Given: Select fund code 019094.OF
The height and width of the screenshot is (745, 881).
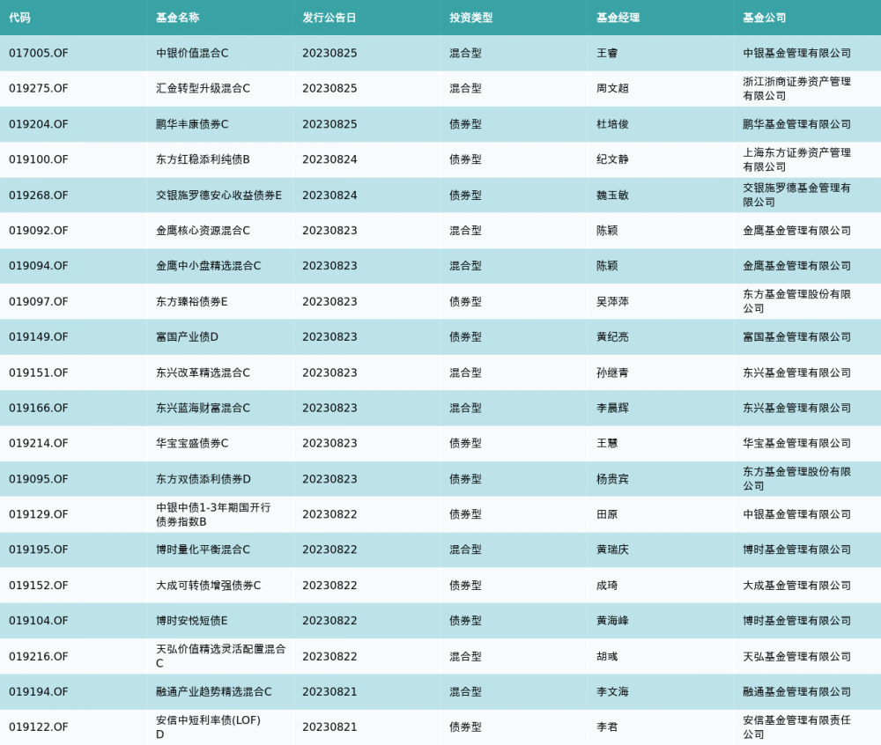Looking at the screenshot, I should 38,266.
